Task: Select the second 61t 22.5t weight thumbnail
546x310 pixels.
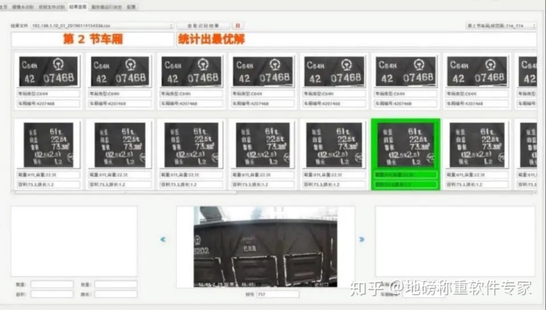Action: (x=120, y=145)
